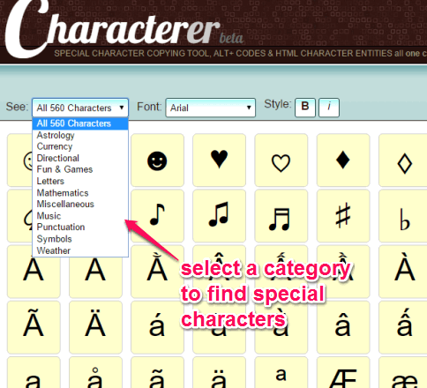Select the Ằ capital A breve-grave tile
This screenshot has width=427, height=388.
pos(157,272)
